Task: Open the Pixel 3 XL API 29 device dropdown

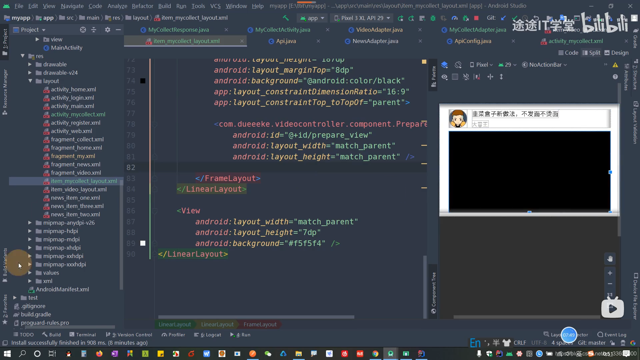Action: point(362,18)
